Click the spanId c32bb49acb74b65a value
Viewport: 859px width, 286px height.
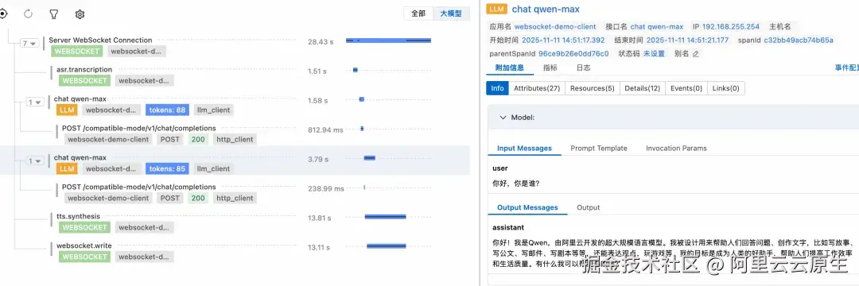pyautogui.click(x=799, y=40)
